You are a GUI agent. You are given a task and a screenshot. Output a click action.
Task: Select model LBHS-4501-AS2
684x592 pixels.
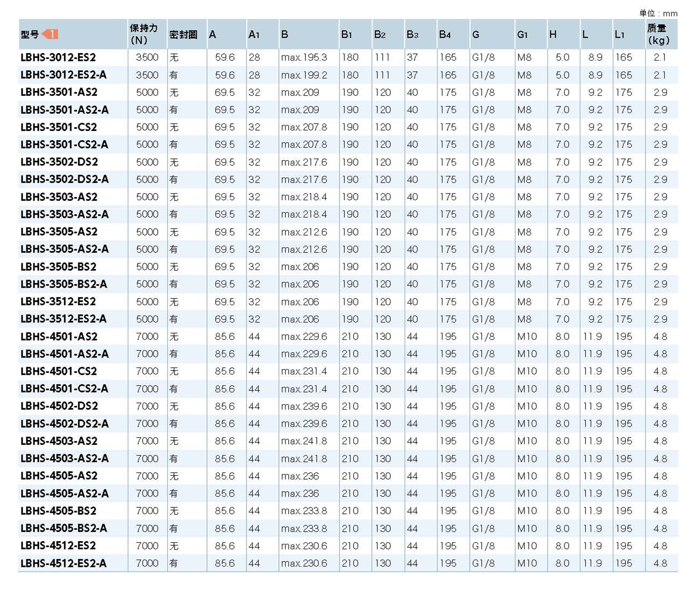59,337
